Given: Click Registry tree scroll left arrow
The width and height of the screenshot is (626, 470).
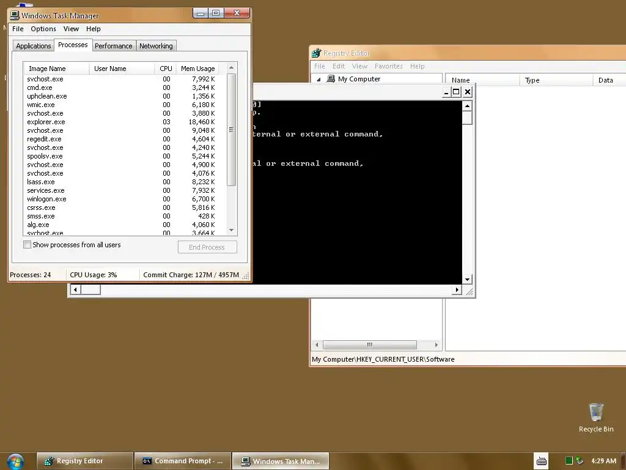Looking at the screenshot, I should (317, 345).
